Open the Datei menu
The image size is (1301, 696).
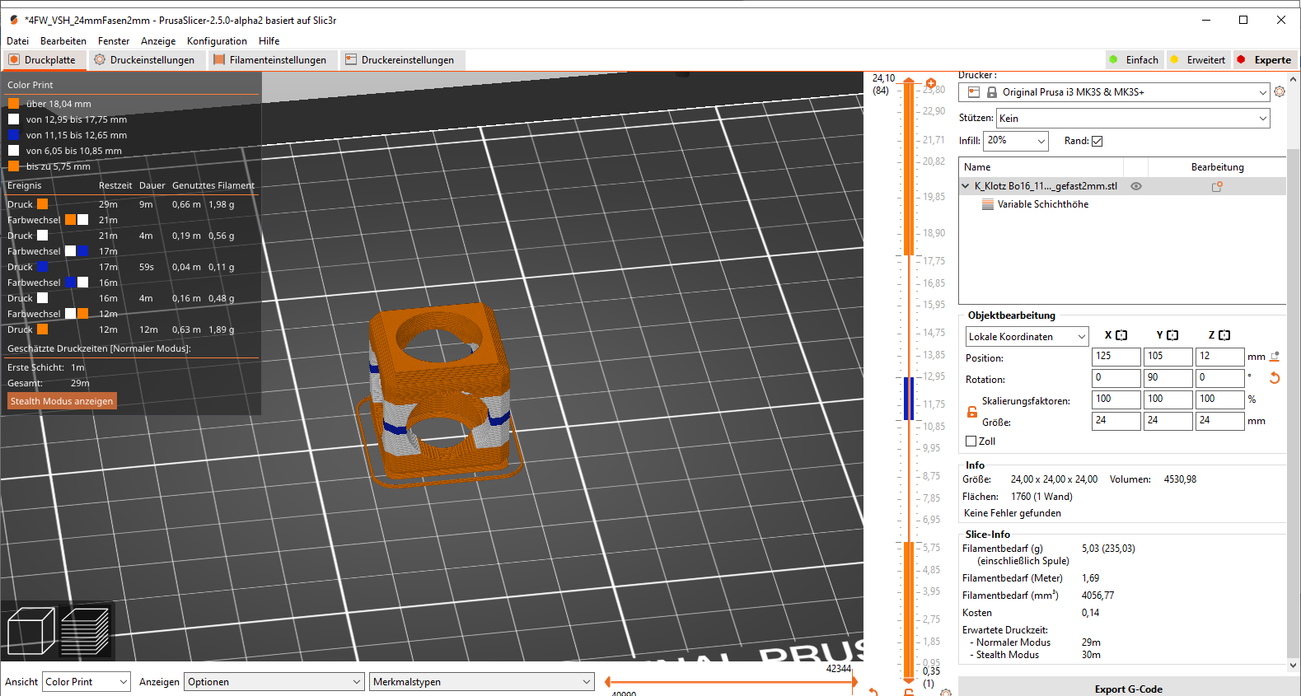[17, 41]
